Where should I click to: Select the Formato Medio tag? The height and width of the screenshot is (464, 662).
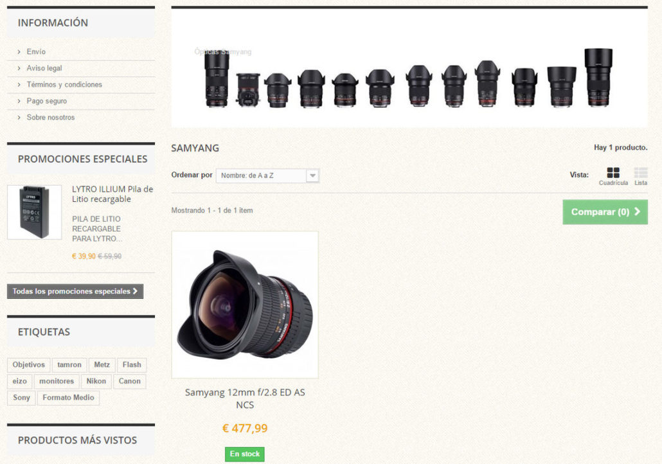pyautogui.click(x=68, y=398)
